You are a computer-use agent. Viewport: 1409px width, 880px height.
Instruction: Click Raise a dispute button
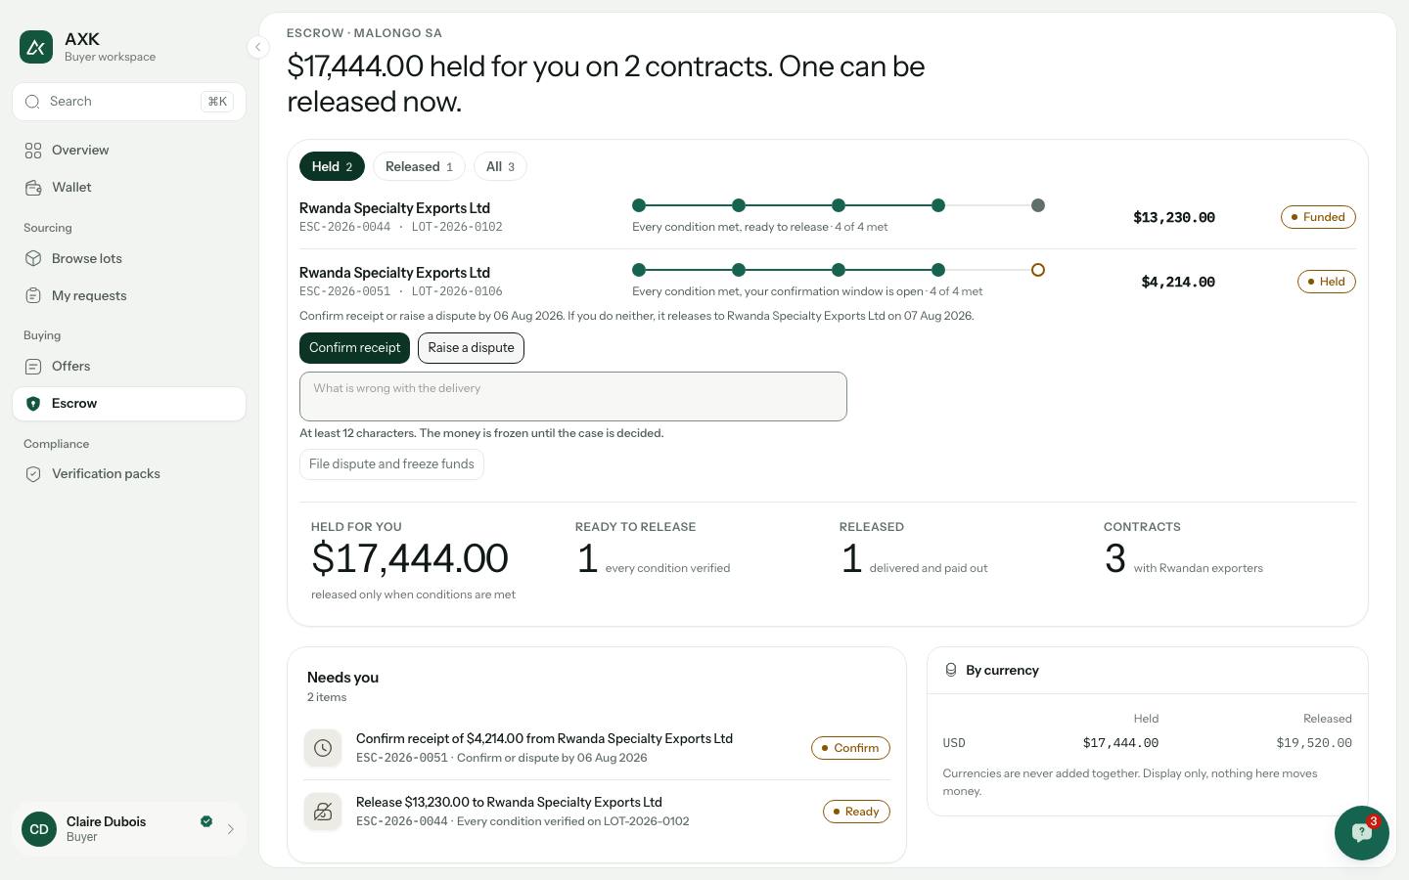pyautogui.click(x=471, y=348)
